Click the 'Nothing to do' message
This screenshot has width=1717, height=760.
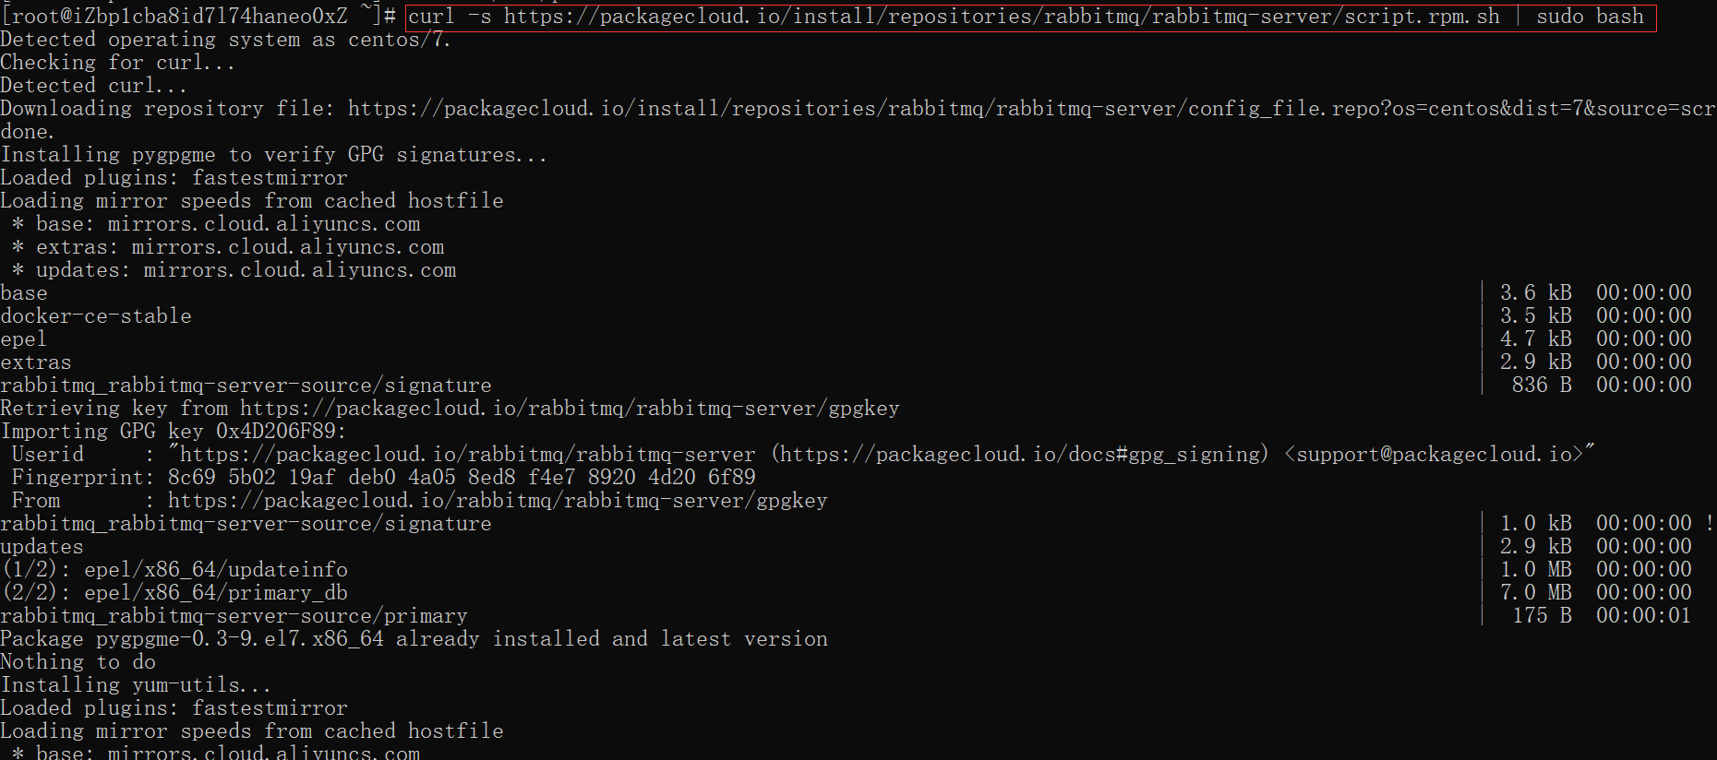tap(78, 662)
